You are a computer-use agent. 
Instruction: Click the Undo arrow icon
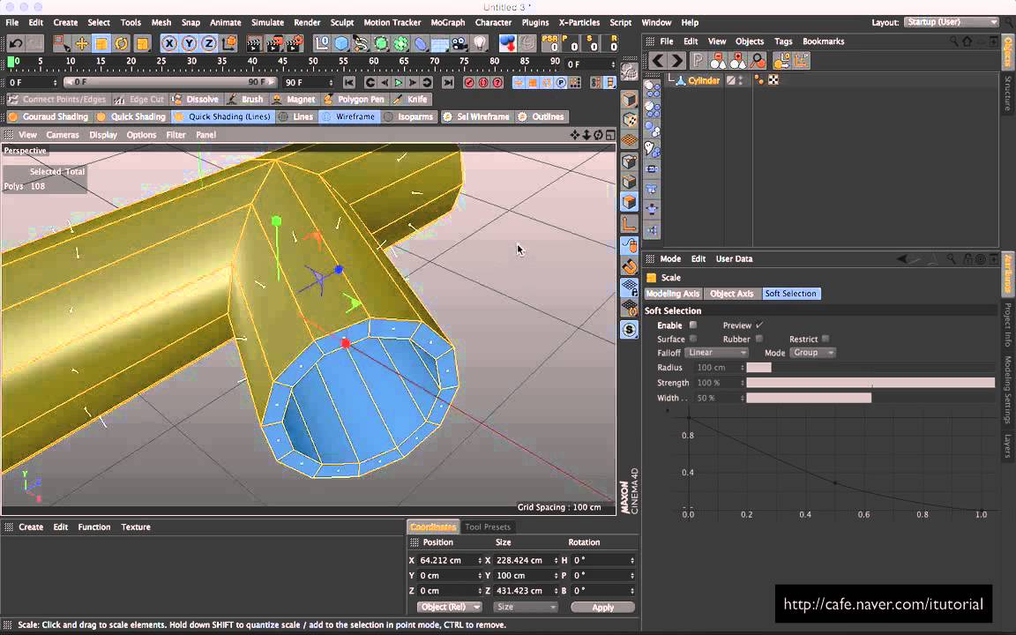(16, 43)
